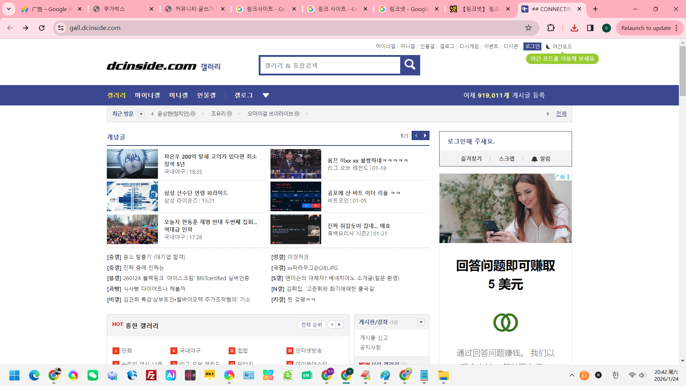Expand the 최근 방문 dropdown
686x386 pixels.
click(141, 114)
